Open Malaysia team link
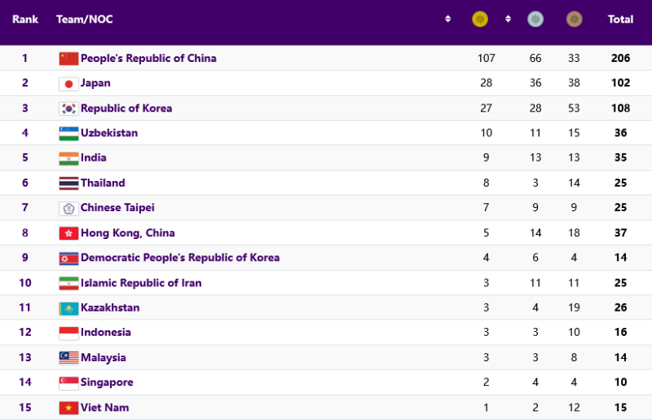This screenshot has width=652, height=420. pos(104,357)
